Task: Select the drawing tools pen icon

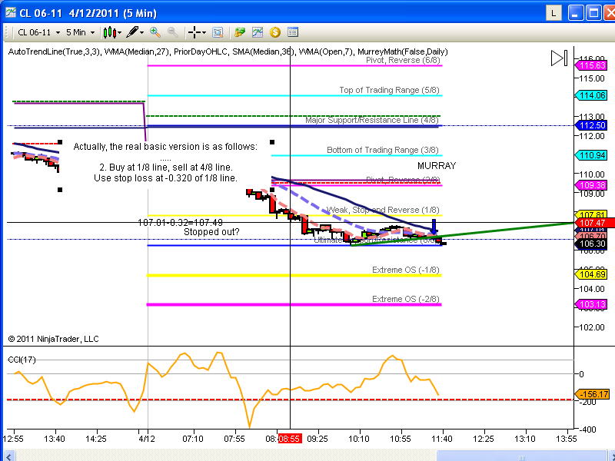Action: (132, 32)
